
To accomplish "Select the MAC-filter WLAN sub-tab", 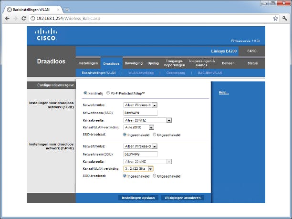I will [209, 73].
